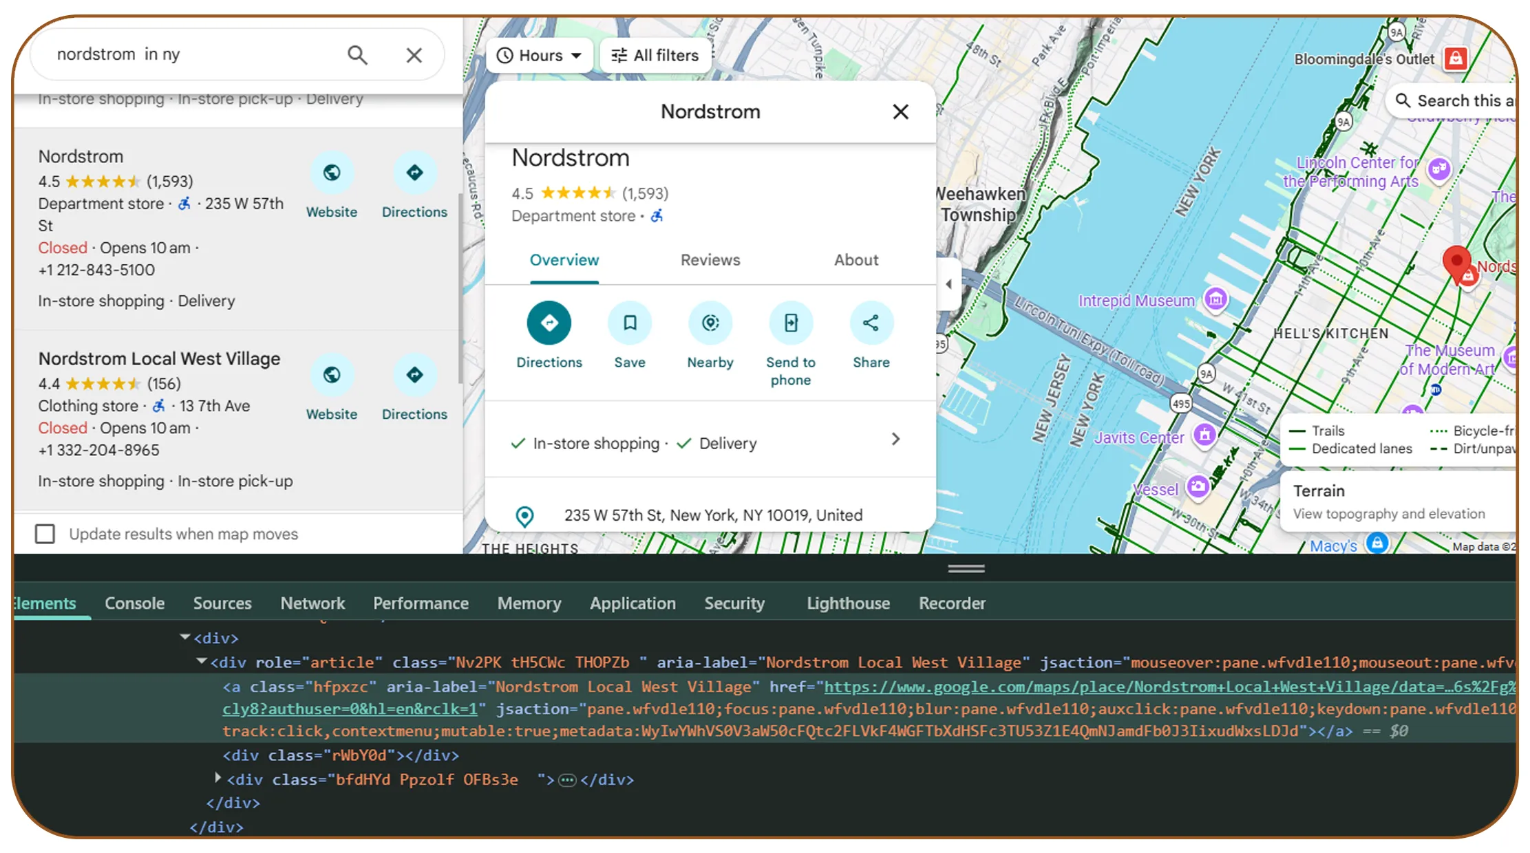Collapse the article div node
The height and width of the screenshot is (853, 1530).
201,662
